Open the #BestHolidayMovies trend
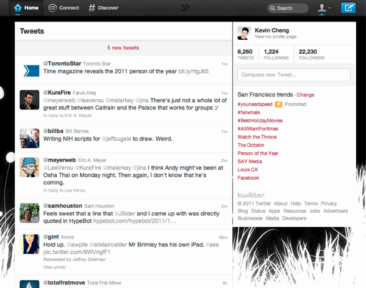This screenshot has width=366, height=288. pos(260,120)
